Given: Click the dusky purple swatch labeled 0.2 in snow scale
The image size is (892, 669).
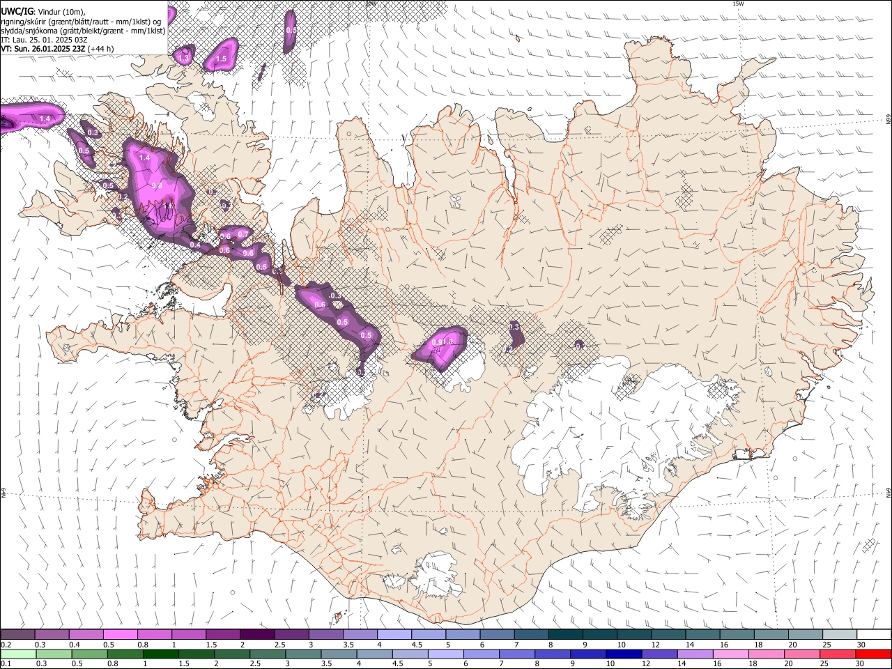Looking at the screenshot, I should tap(17, 634).
